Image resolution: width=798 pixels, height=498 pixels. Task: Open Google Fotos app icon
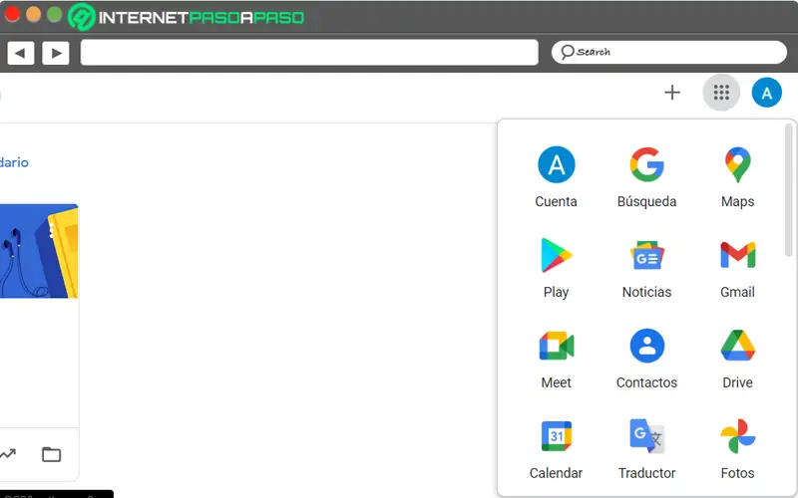(737, 436)
